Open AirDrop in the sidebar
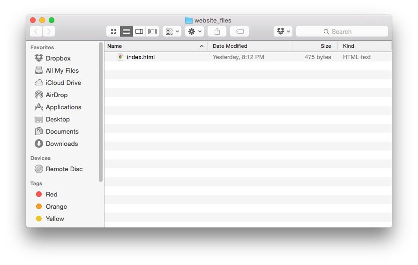 point(57,95)
